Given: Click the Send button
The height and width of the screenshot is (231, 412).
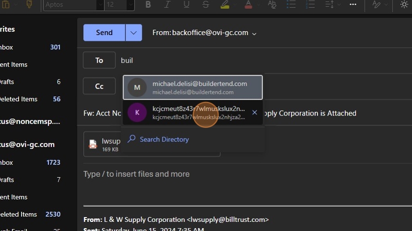Looking at the screenshot, I should coord(104,33).
